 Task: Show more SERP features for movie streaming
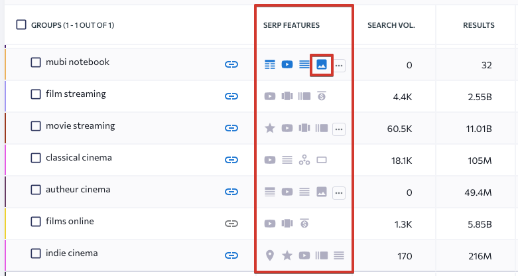(x=339, y=129)
